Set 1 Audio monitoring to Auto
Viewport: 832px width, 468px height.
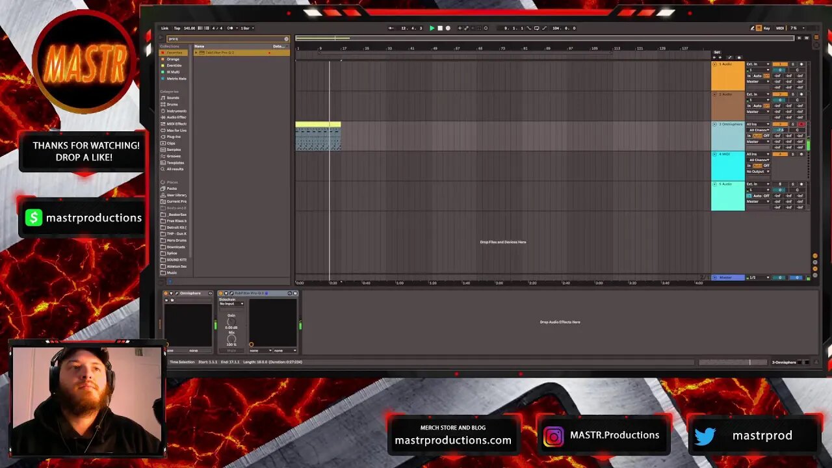(757, 76)
